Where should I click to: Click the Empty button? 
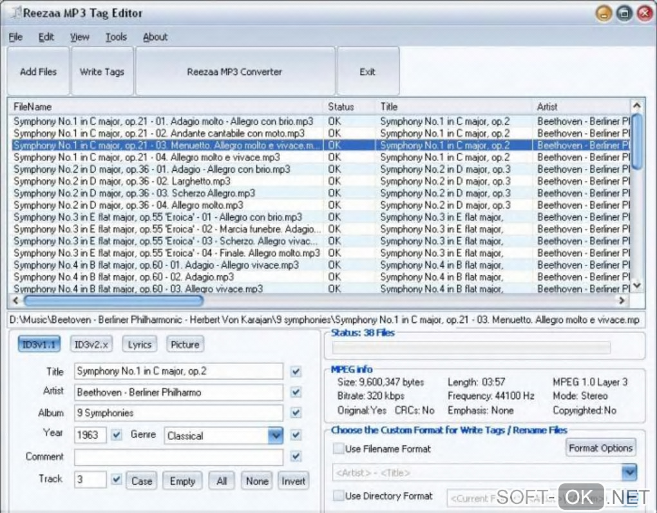pos(182,481)
